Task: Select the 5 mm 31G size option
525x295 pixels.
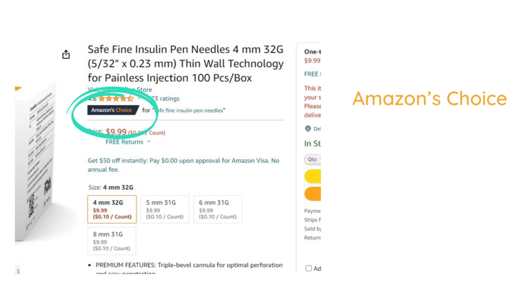Action: (165, 209)
